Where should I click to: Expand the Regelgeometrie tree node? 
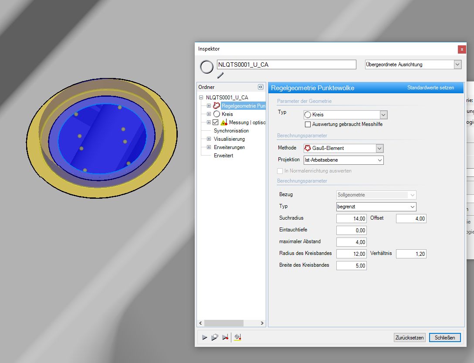pyautogui.click(x=209, y=105)
